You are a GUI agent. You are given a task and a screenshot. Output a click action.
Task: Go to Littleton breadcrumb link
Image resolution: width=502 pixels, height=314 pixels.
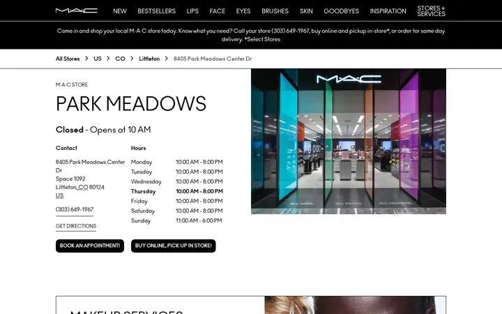point(149,59)
